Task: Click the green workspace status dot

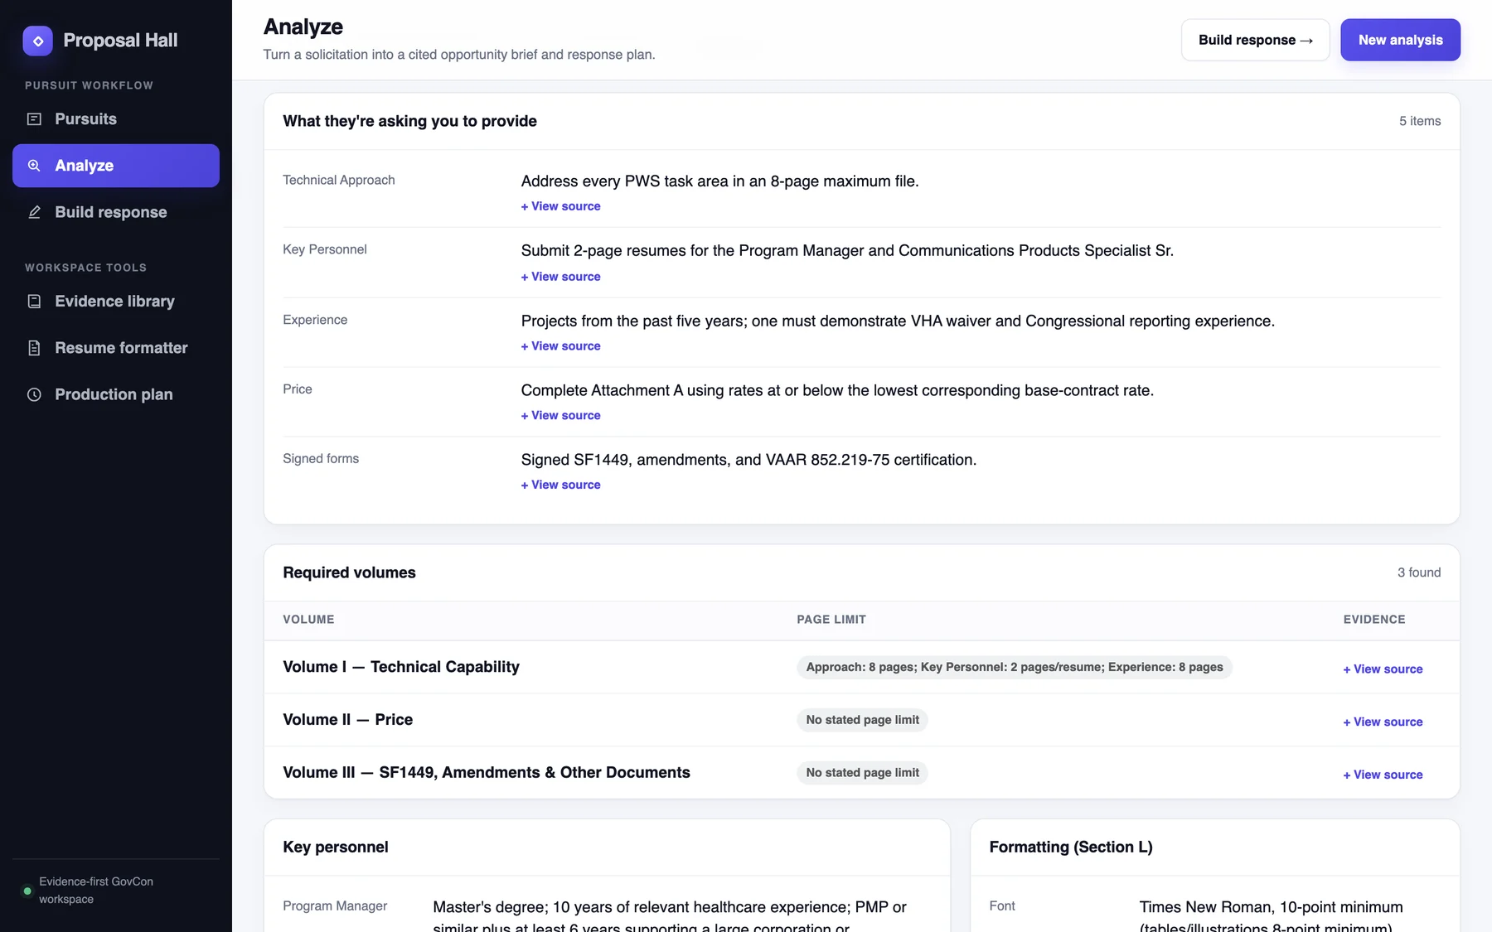Action: click(27, 891)
